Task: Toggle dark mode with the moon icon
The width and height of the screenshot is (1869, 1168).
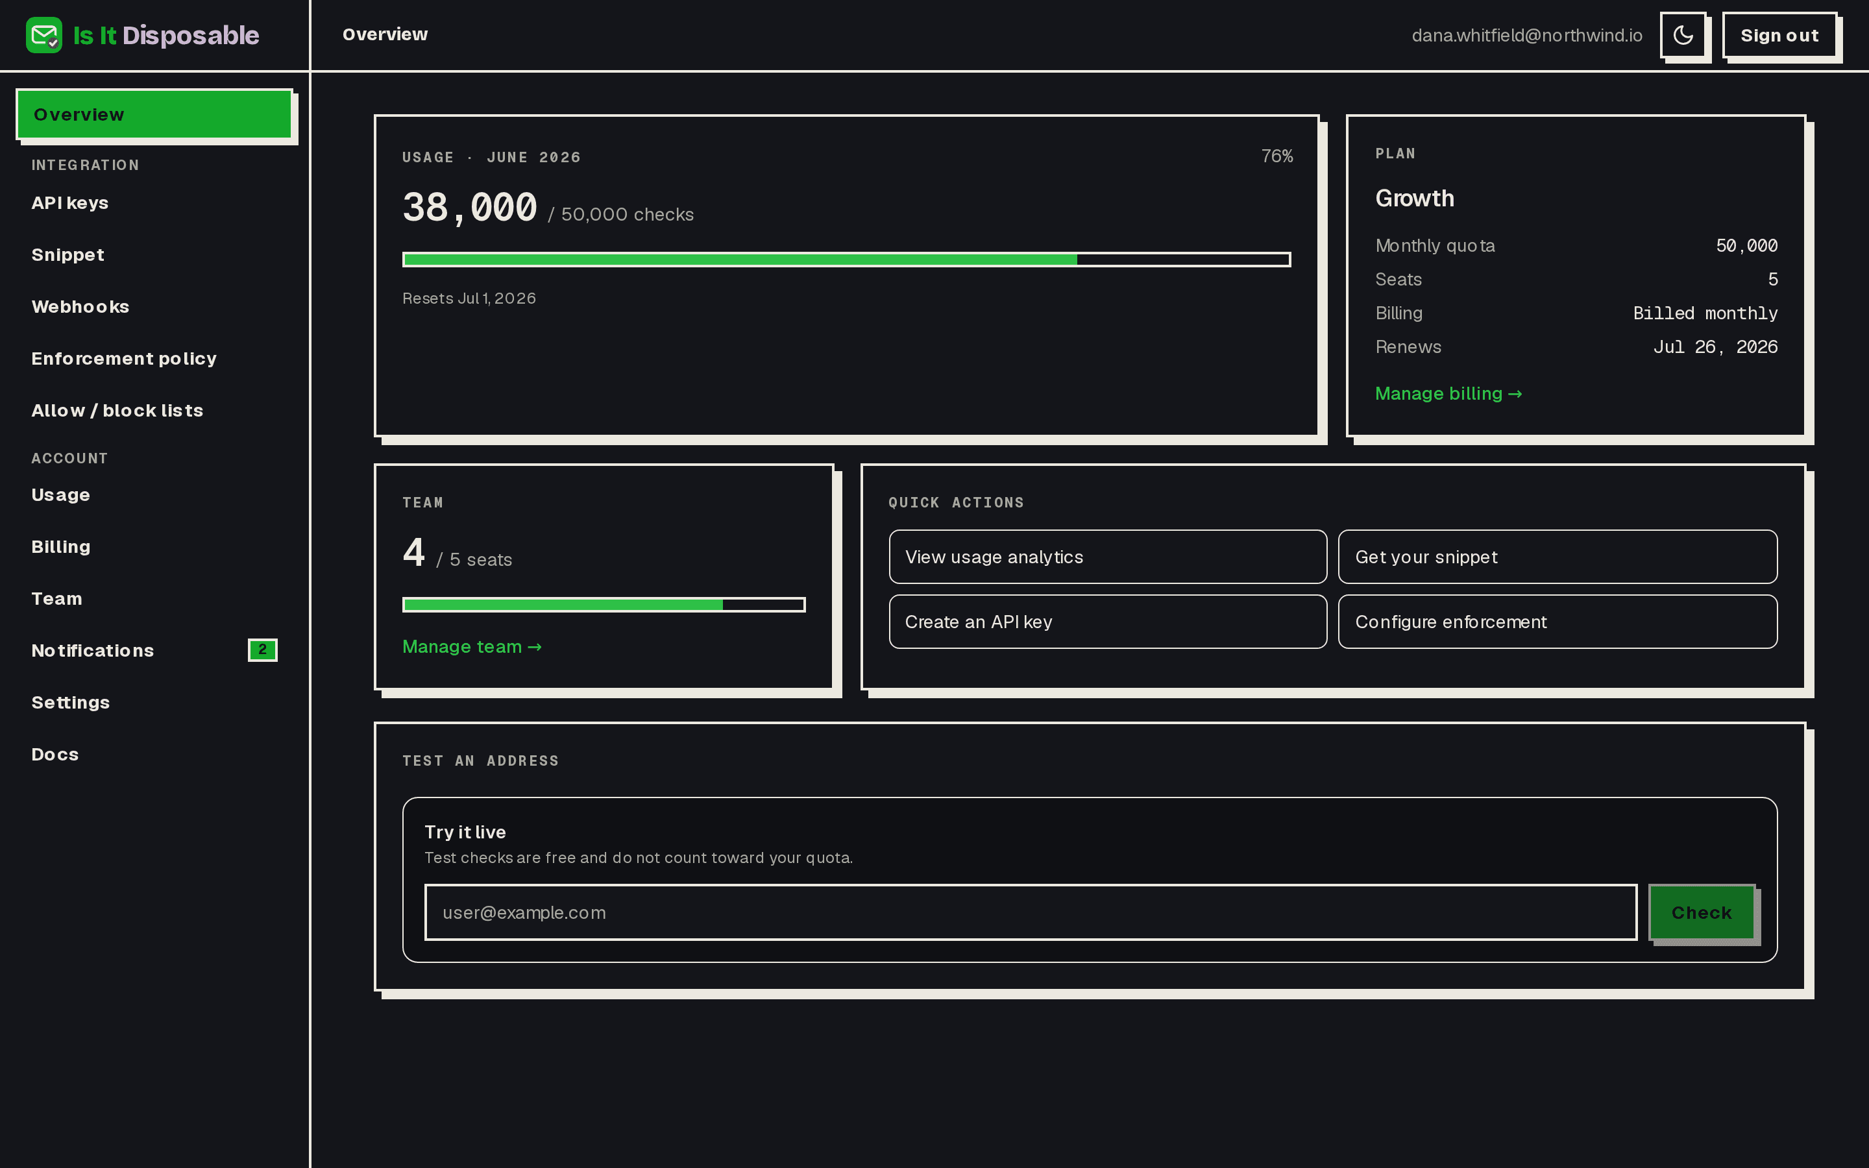Action: (1683, 36)
